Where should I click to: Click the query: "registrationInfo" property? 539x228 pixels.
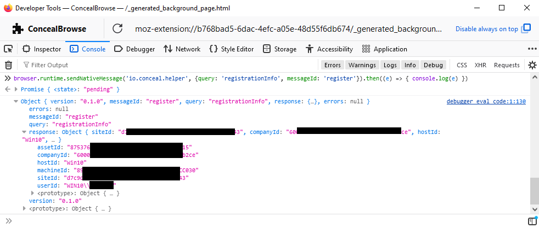(x=70, y=124)
